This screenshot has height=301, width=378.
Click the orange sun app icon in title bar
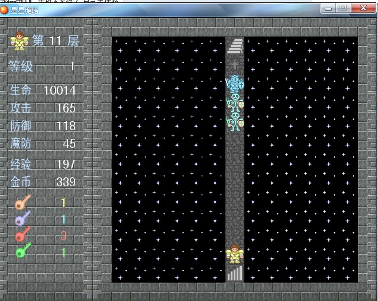[x=4, y=10]
